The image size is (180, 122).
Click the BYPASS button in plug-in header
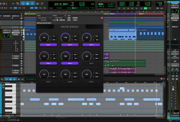point(75,18)
